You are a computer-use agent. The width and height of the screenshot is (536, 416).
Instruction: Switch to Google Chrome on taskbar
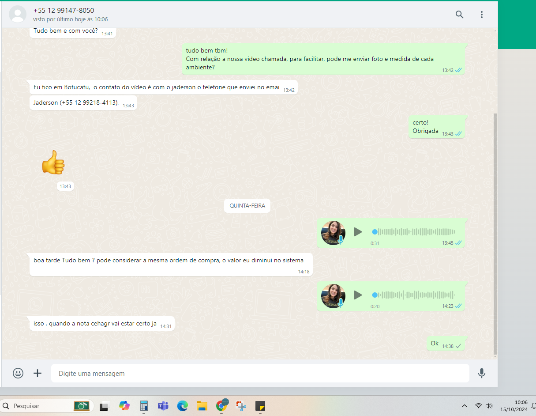221,405
